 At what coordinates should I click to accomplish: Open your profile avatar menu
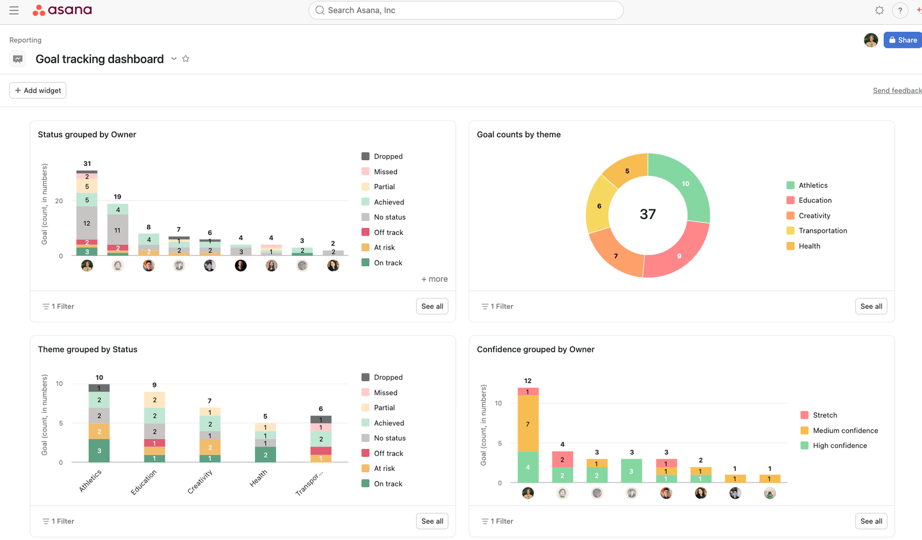(871, 40)
